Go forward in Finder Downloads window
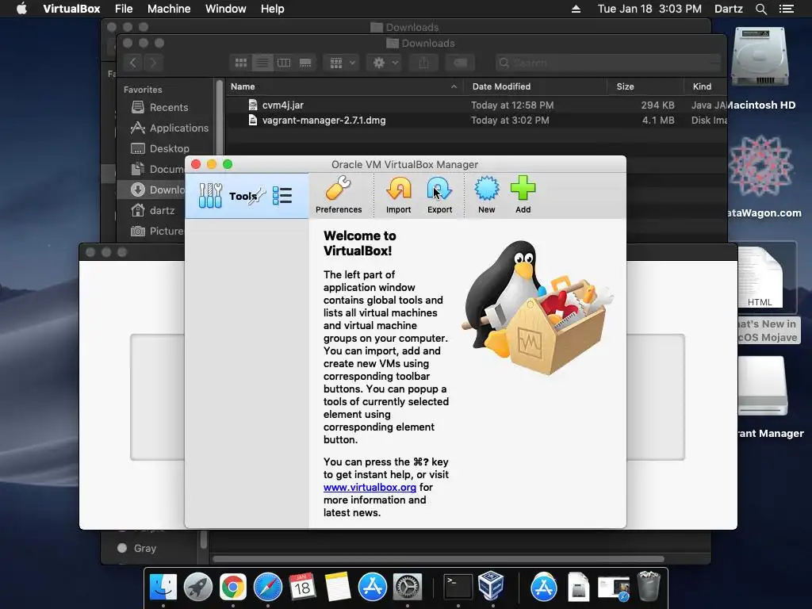 tap(153, 63)
